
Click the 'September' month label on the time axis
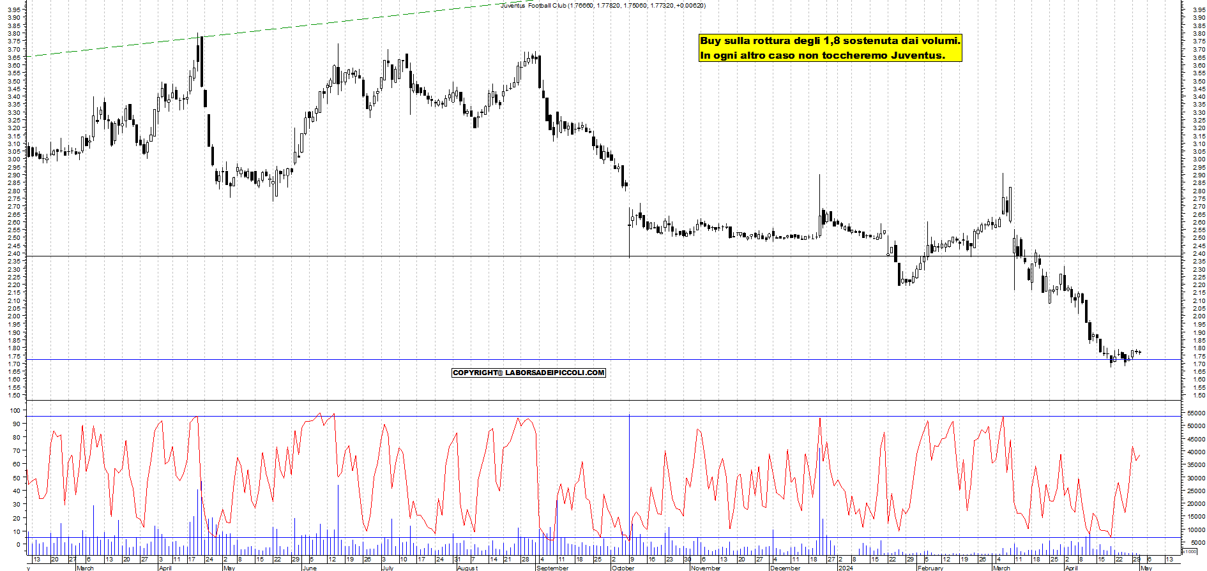pos(552,568)
